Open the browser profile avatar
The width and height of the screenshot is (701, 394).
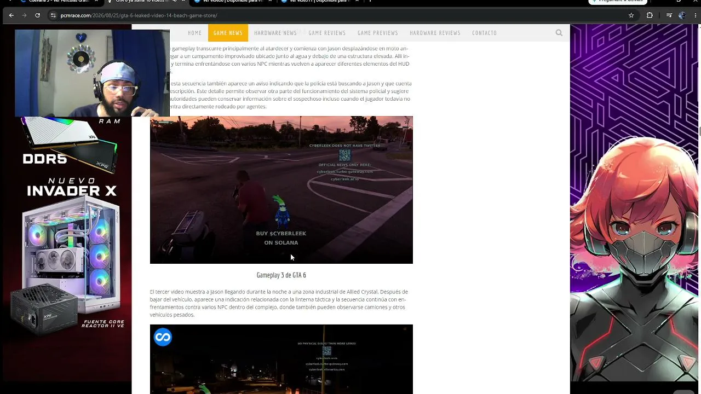coord(682,15)
